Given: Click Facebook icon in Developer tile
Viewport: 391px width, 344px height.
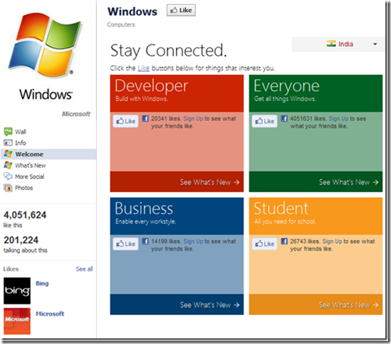Looking at the screenshot, I should (x=145, y=118).
